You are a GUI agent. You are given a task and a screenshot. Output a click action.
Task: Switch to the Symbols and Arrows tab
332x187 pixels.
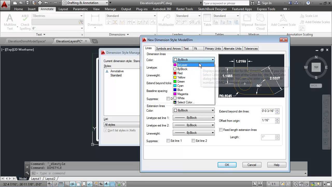point(168,49)
